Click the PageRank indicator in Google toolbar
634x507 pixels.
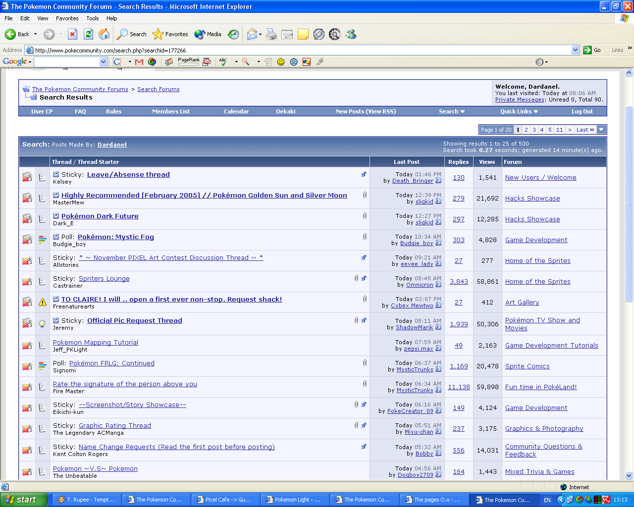click(x=189, y=61)
